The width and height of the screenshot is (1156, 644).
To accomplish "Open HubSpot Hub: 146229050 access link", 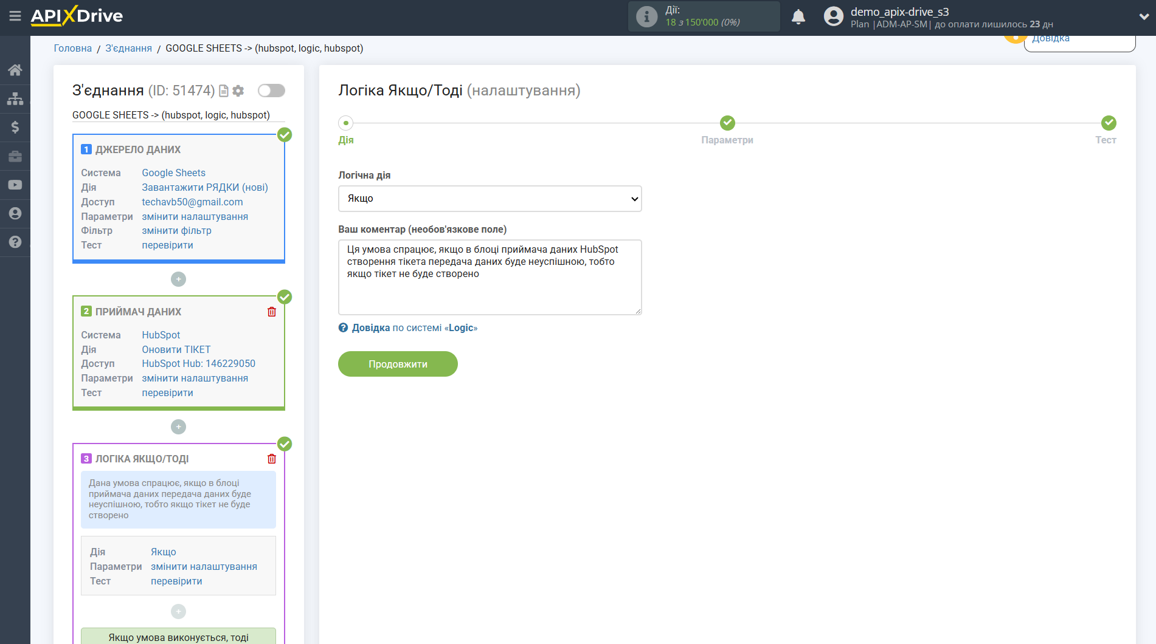I will [x=199, y=364].
